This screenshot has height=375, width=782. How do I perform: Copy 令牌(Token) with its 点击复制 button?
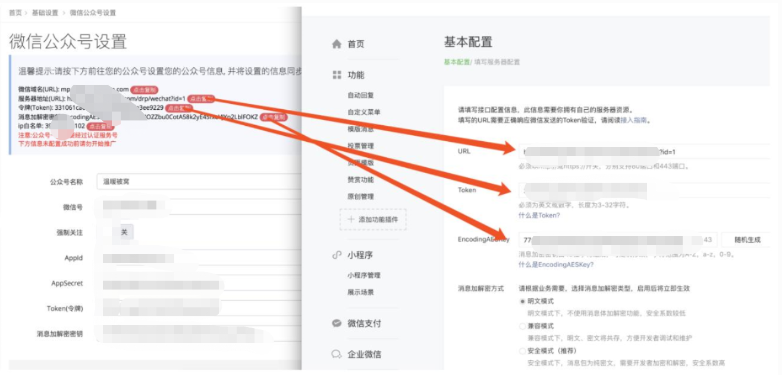click(178, 108)
